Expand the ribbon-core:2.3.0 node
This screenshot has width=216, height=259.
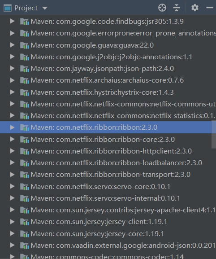pyautogui.click(x=13, y=139)
